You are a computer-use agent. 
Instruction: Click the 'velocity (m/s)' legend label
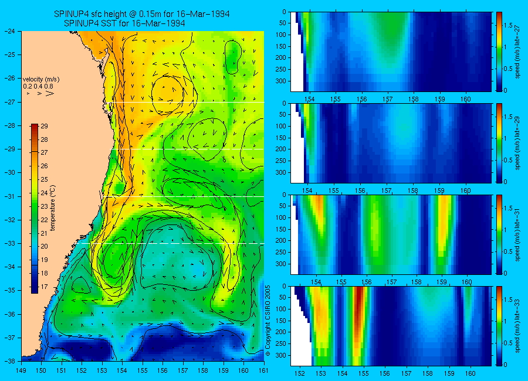[41, 80]
